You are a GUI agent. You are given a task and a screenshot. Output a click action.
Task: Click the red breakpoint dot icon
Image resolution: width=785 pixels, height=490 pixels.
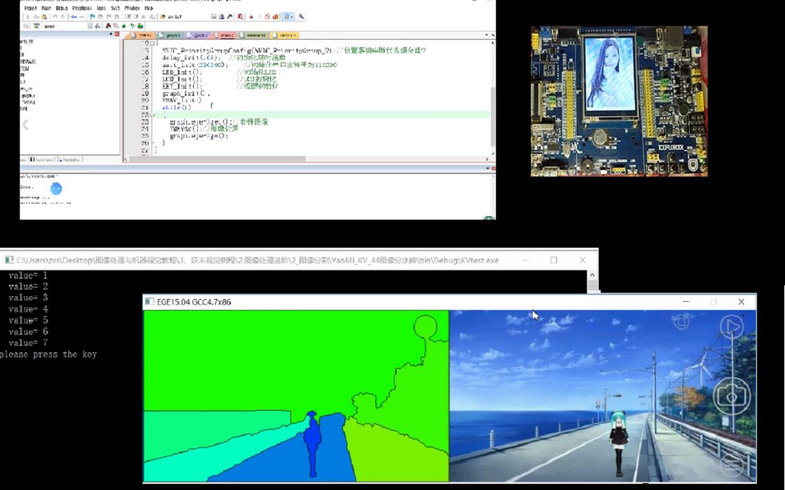tap(251, 16)
